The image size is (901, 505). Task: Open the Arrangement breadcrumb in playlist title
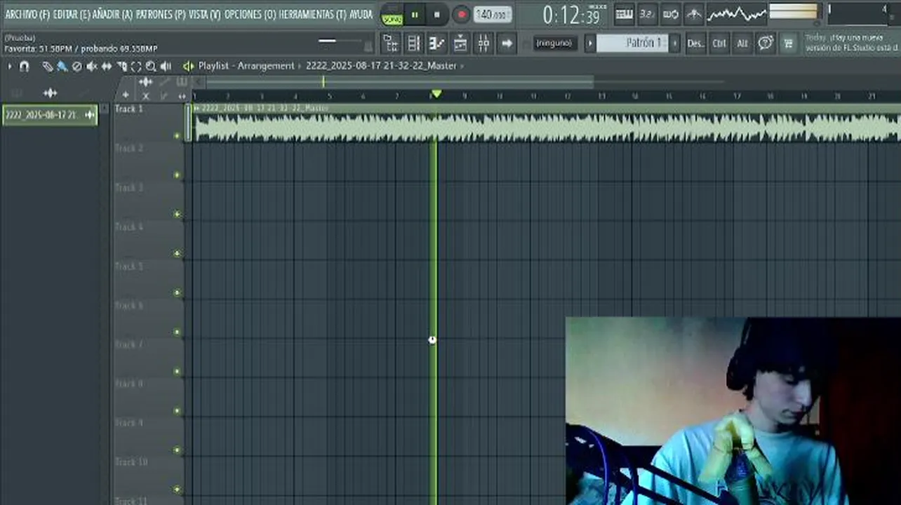click(x=266, y=66)
